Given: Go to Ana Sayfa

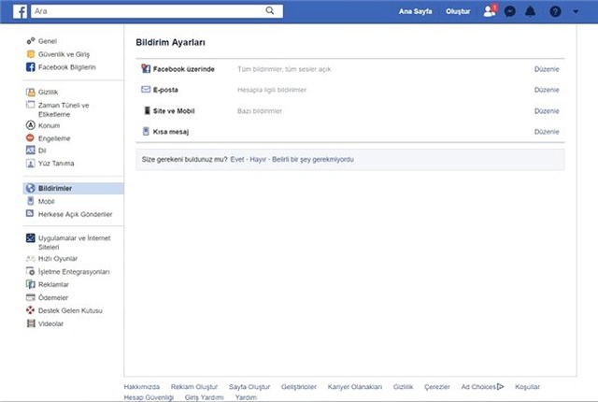Looking at the screenshot, I should pyautogui.click(x=415, y=11).
